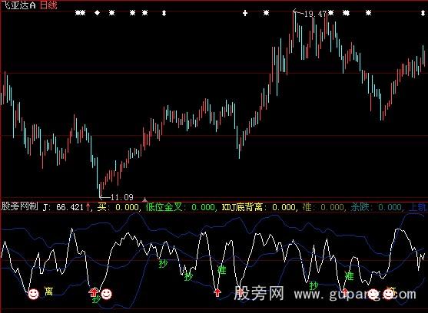Click the 日线 daily period label
The width and height of the screenshot is (428, 313).
[48, 5]
